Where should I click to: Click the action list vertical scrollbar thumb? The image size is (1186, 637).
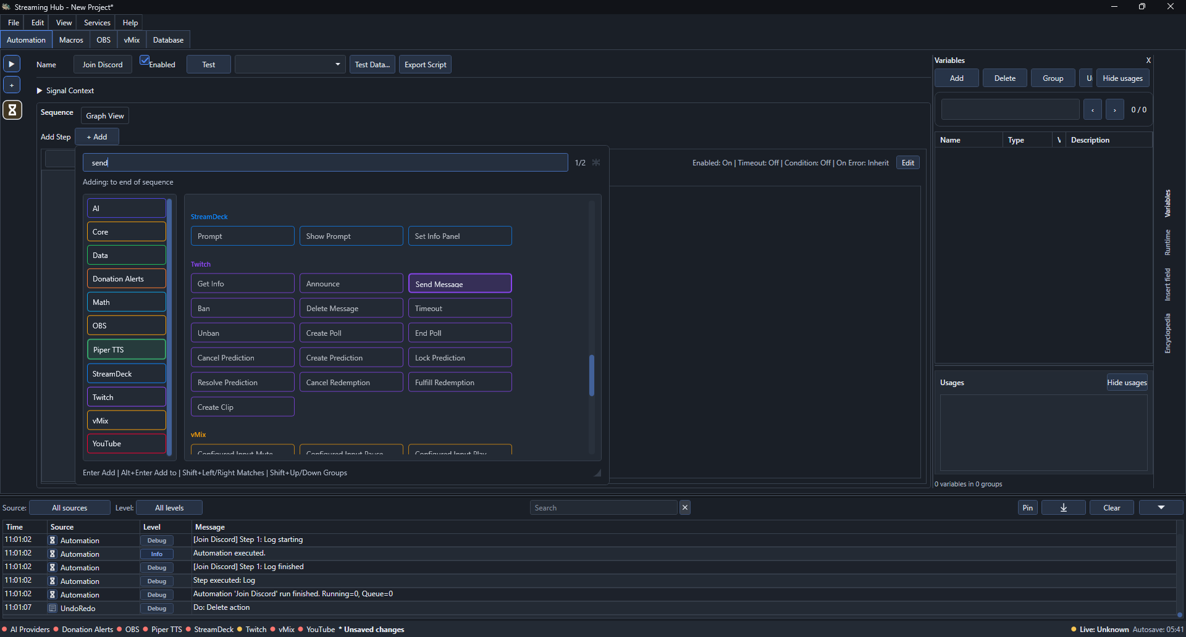click(592, 375)
